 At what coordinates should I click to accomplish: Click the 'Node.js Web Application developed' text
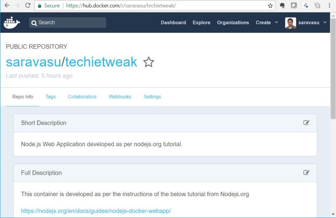click(x=102, y=144)
